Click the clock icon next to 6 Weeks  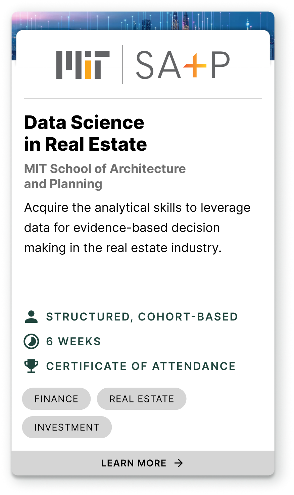pos(31,342)
